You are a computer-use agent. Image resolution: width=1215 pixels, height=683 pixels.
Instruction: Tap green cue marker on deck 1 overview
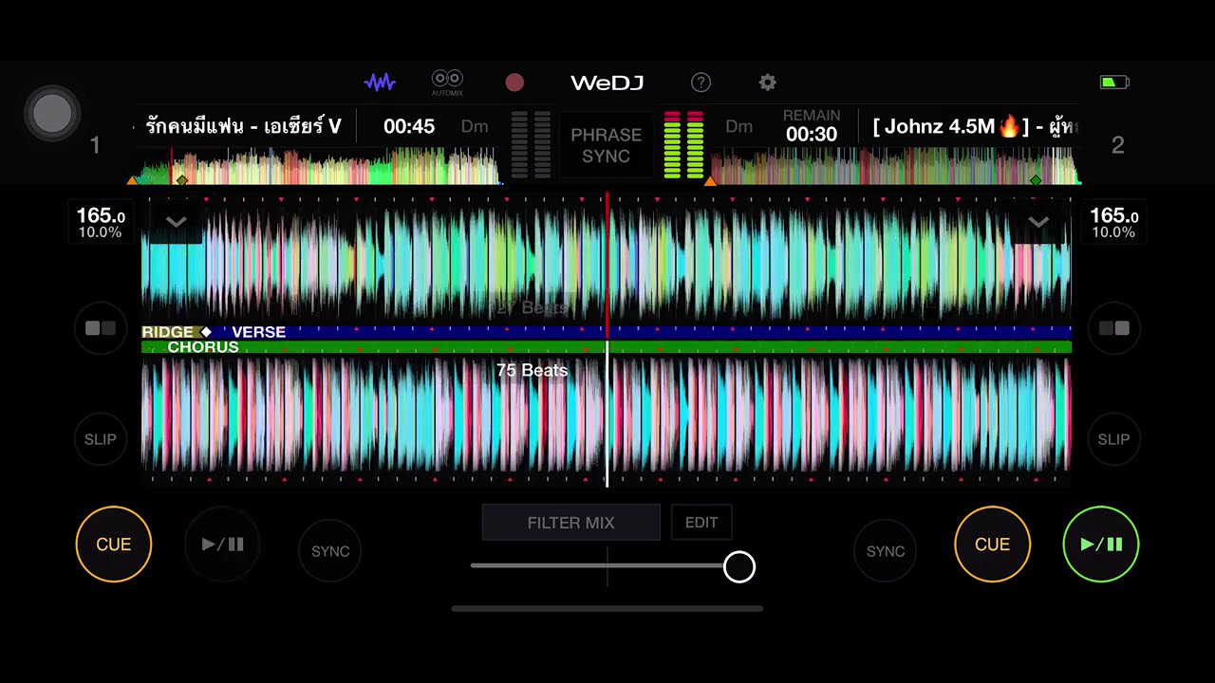(181, 179)
